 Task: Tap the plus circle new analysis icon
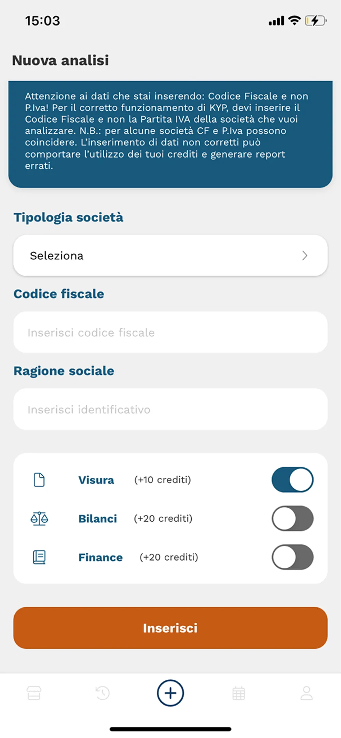pyautogui.click(x=170, y=693)
